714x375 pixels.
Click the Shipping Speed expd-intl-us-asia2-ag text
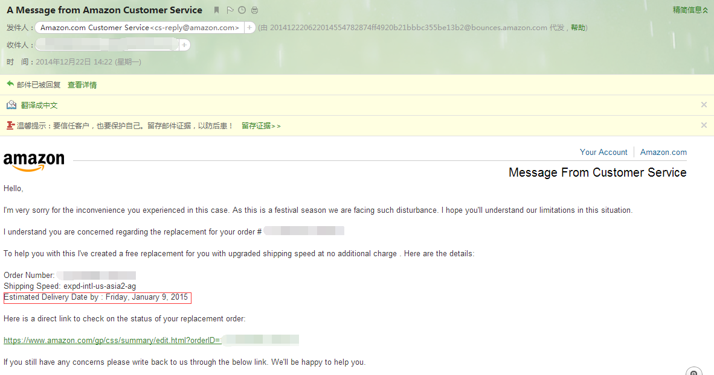tap(69, 286)
